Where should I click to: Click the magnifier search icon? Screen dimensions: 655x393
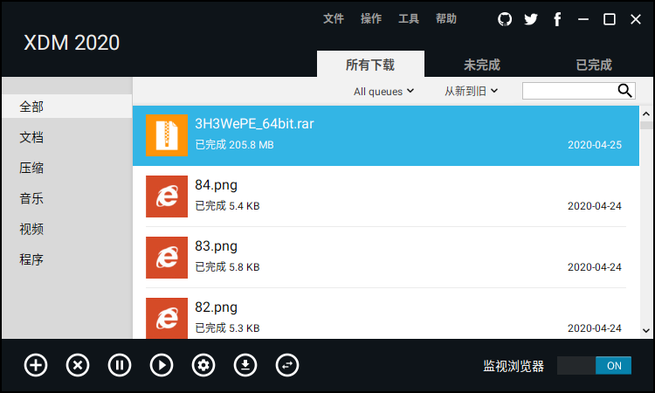(625, 91)
